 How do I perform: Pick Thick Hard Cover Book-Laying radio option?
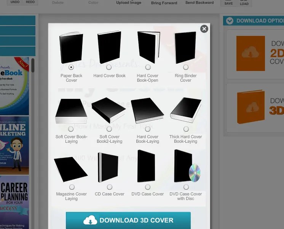186,129
